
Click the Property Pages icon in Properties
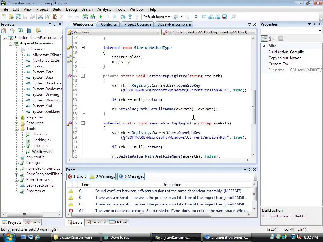[280, 38]
